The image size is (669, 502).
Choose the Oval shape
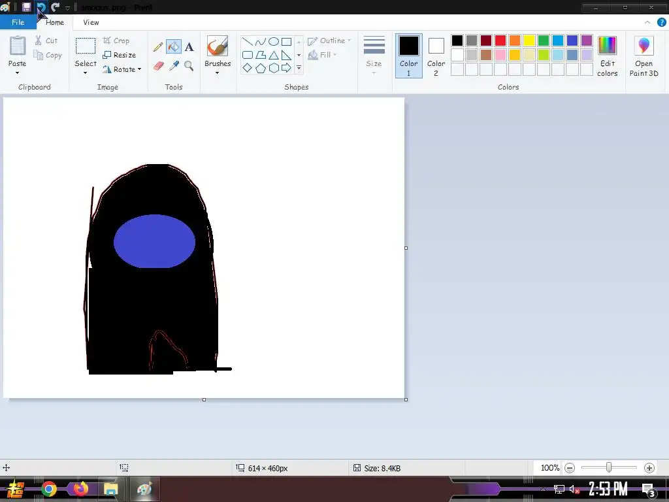274,41
